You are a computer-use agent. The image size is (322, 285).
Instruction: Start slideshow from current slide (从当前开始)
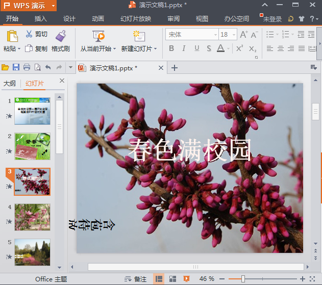[x=98, y=36]
